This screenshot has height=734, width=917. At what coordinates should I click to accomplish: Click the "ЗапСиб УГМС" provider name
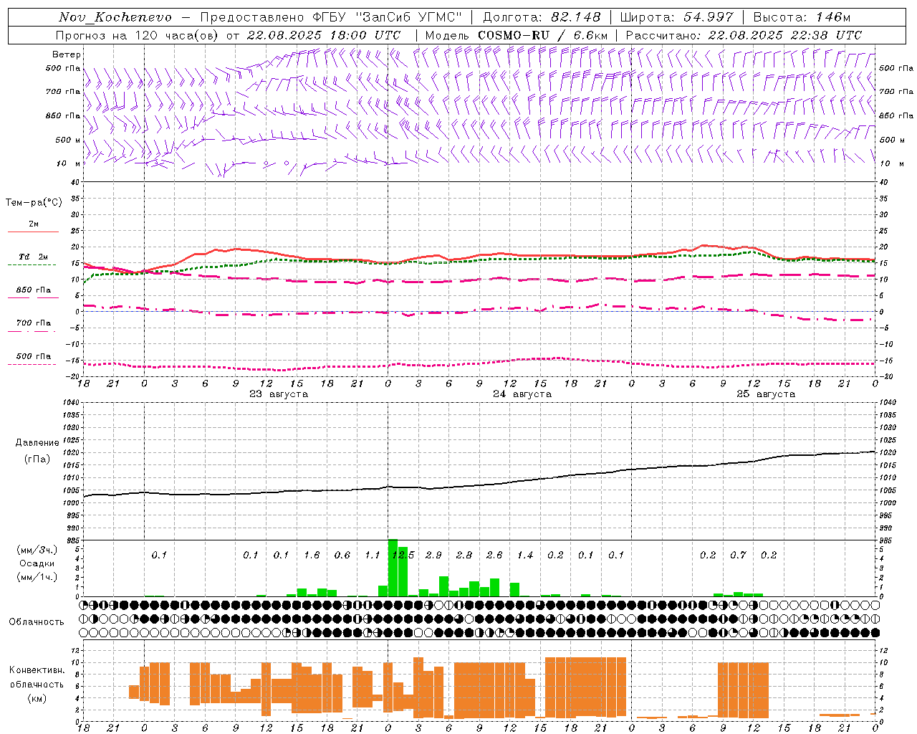[x=409, y=17]
